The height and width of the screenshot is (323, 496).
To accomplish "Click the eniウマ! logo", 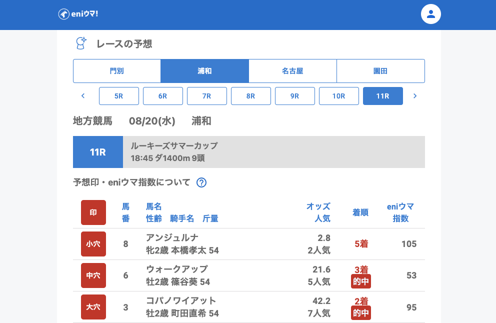I will coord(78,14).
